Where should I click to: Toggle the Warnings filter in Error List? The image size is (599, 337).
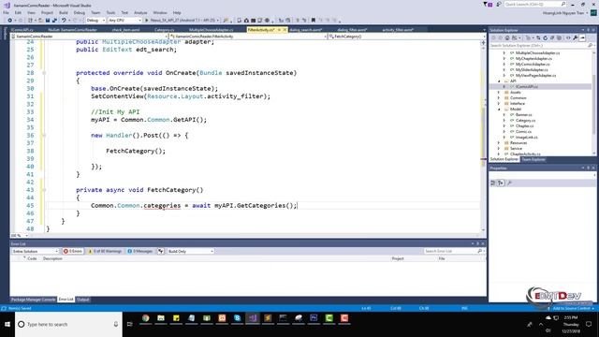point(105,251)
